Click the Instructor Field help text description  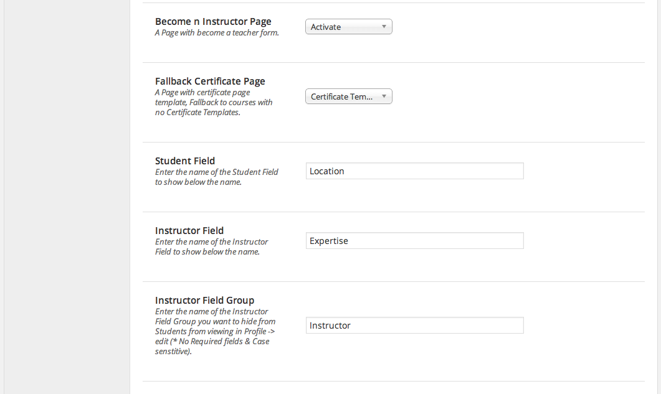pyautogui.click(x=211, y=246)
